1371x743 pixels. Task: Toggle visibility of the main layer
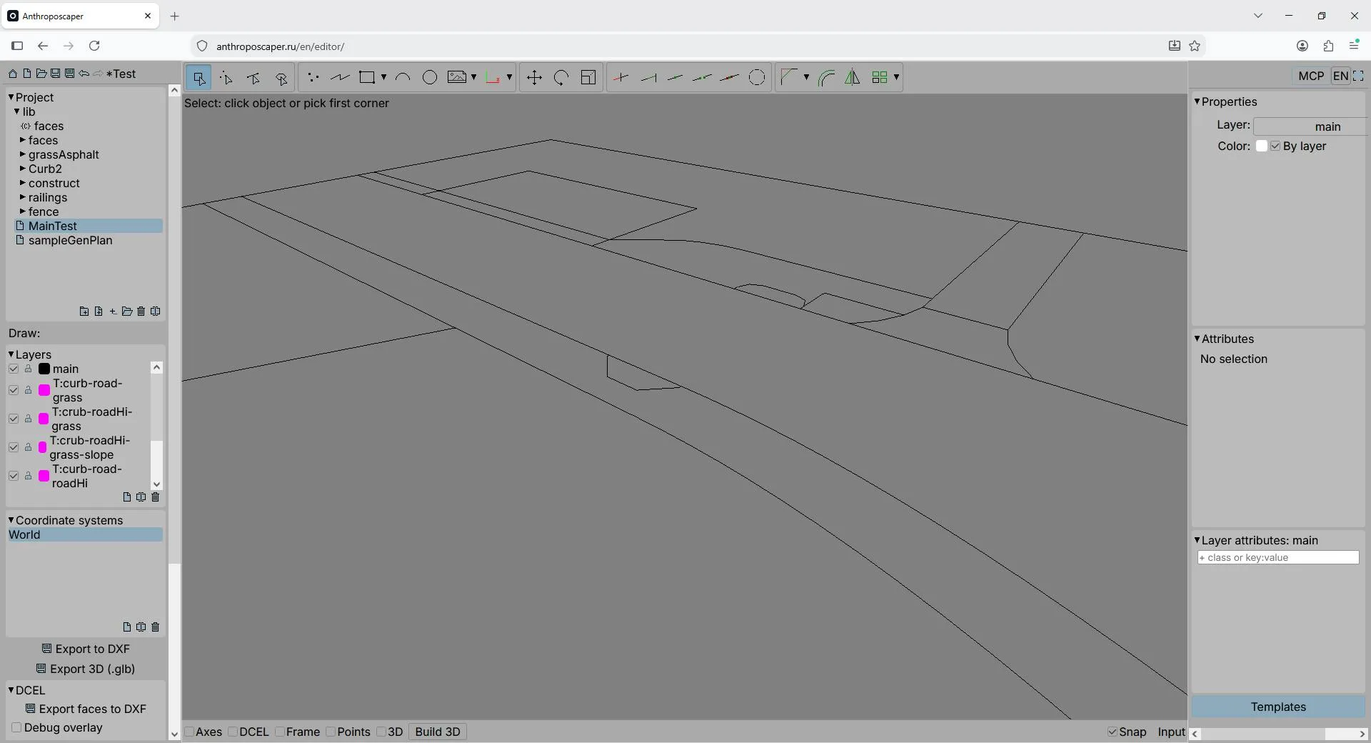point(14,369)
